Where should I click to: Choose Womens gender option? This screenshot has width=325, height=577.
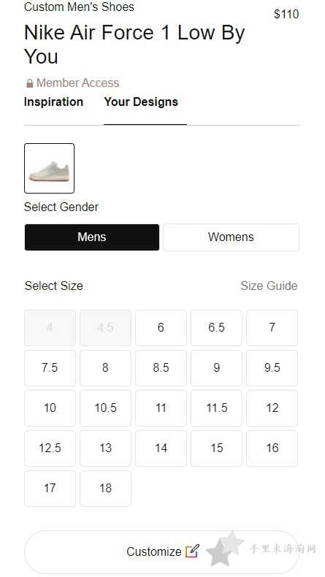[231, 237]
